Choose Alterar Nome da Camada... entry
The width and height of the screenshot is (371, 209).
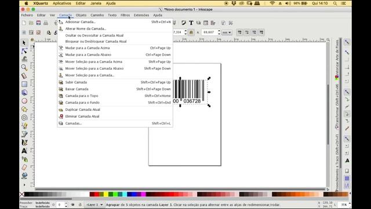(115, 28)
